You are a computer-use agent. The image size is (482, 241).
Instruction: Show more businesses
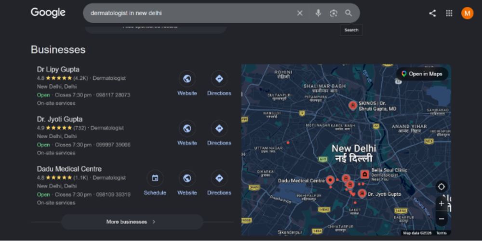coord(132,222)
